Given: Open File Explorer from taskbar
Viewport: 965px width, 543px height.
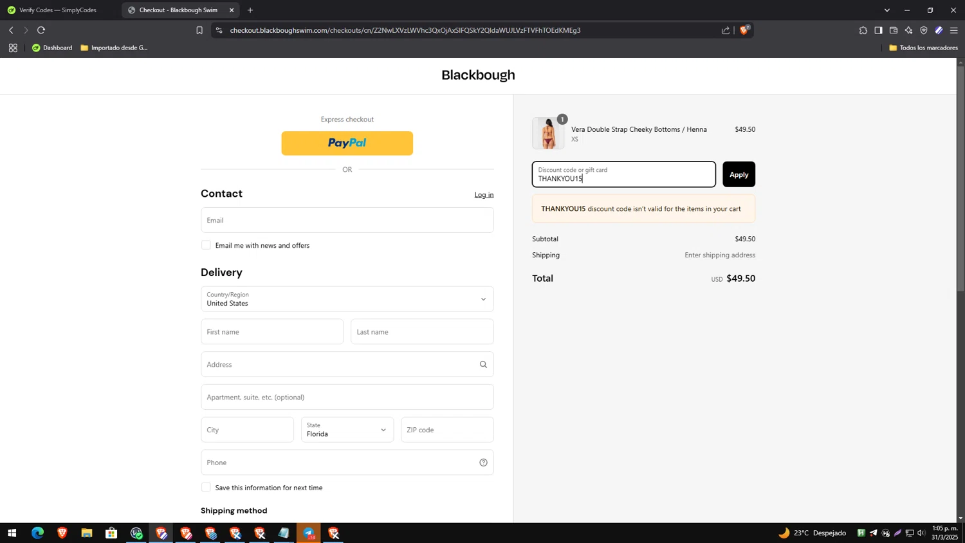Looking at the screenshot, I should tap(87, 533).
